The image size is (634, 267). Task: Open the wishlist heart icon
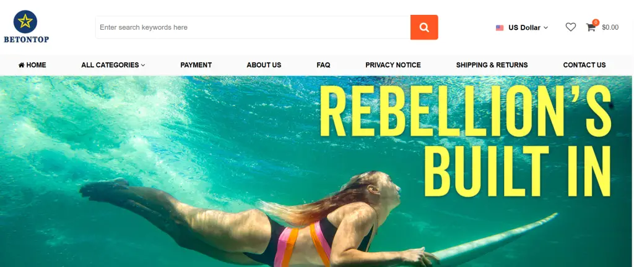(x=570, y=27)
